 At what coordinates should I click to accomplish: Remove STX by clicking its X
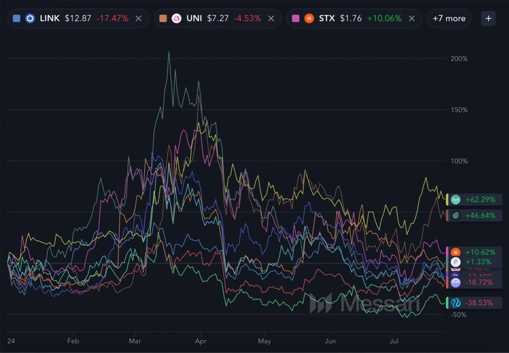coord(411,18)
